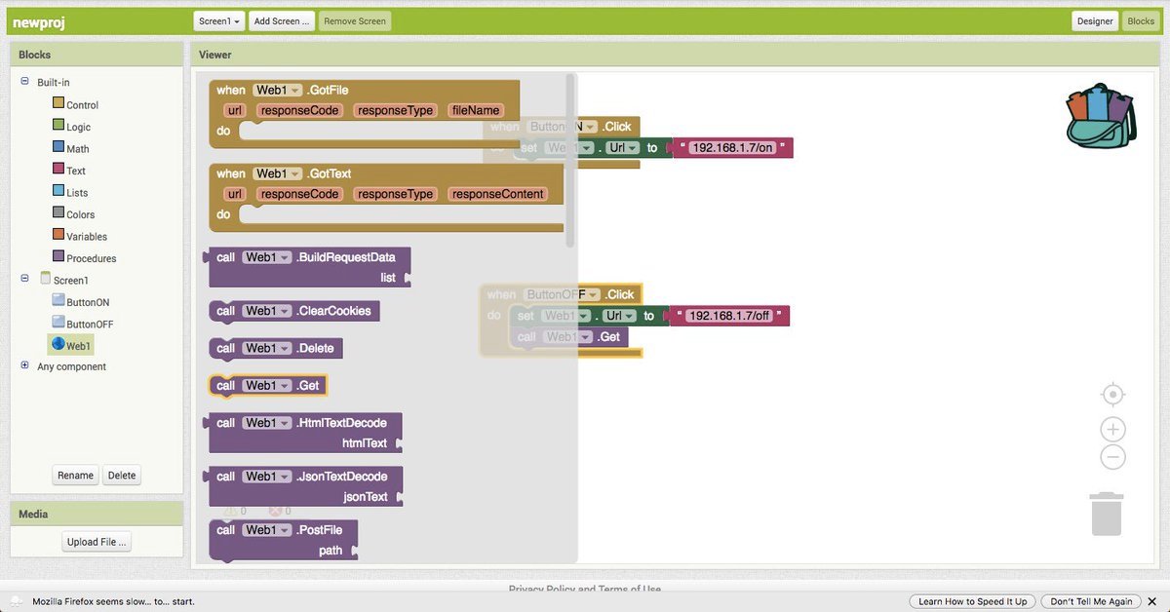The width and height of the screenshot is (1170, 612).
Task: Open the Screen1 dropdown menu
Action: tap(218, 20)
